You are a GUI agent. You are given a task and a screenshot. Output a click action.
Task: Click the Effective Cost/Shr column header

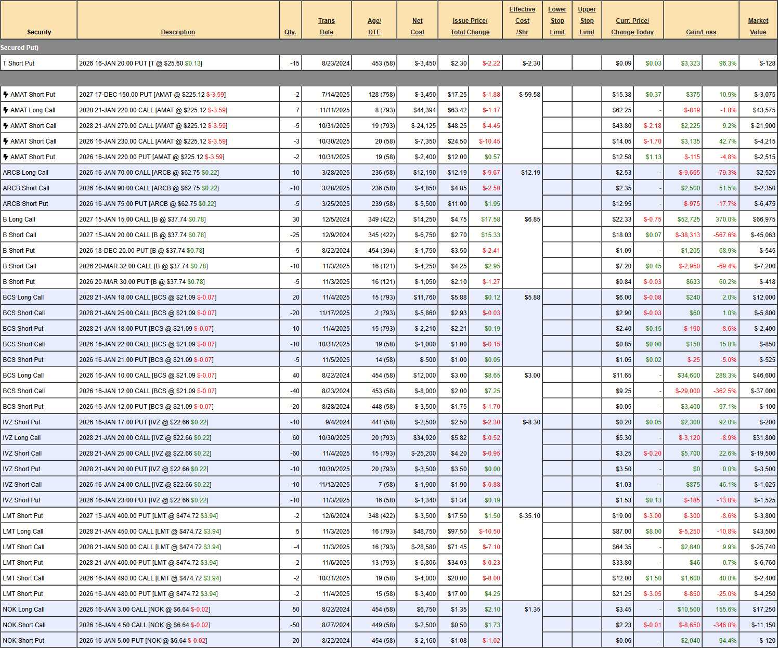click(522, 21)
